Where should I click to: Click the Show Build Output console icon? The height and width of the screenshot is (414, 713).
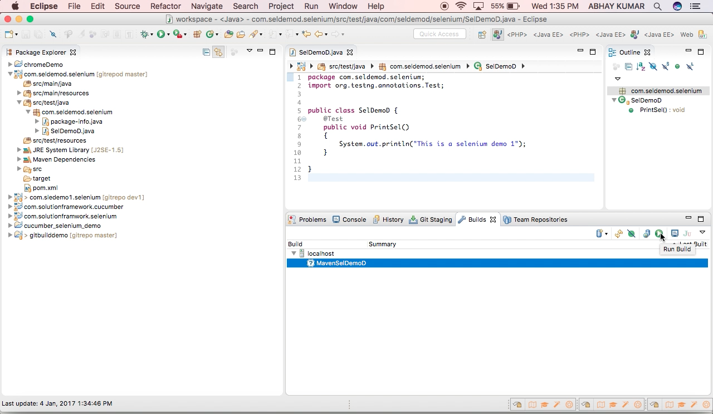click(675, 233)
